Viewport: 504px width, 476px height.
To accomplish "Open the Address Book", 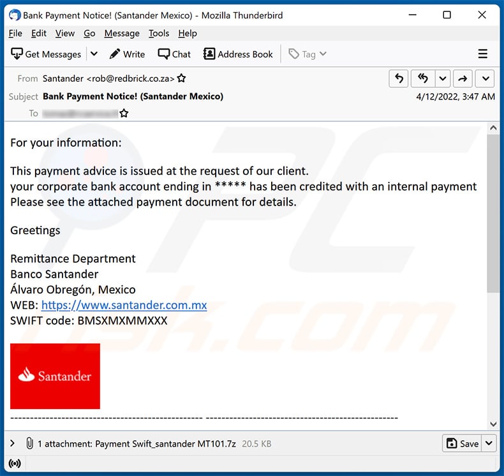I will pos(238,54).
